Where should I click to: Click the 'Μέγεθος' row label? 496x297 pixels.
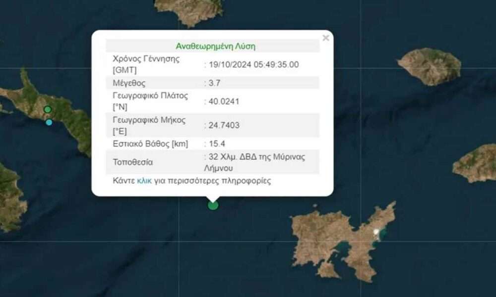pyautogui.click(x=129, y=83)
